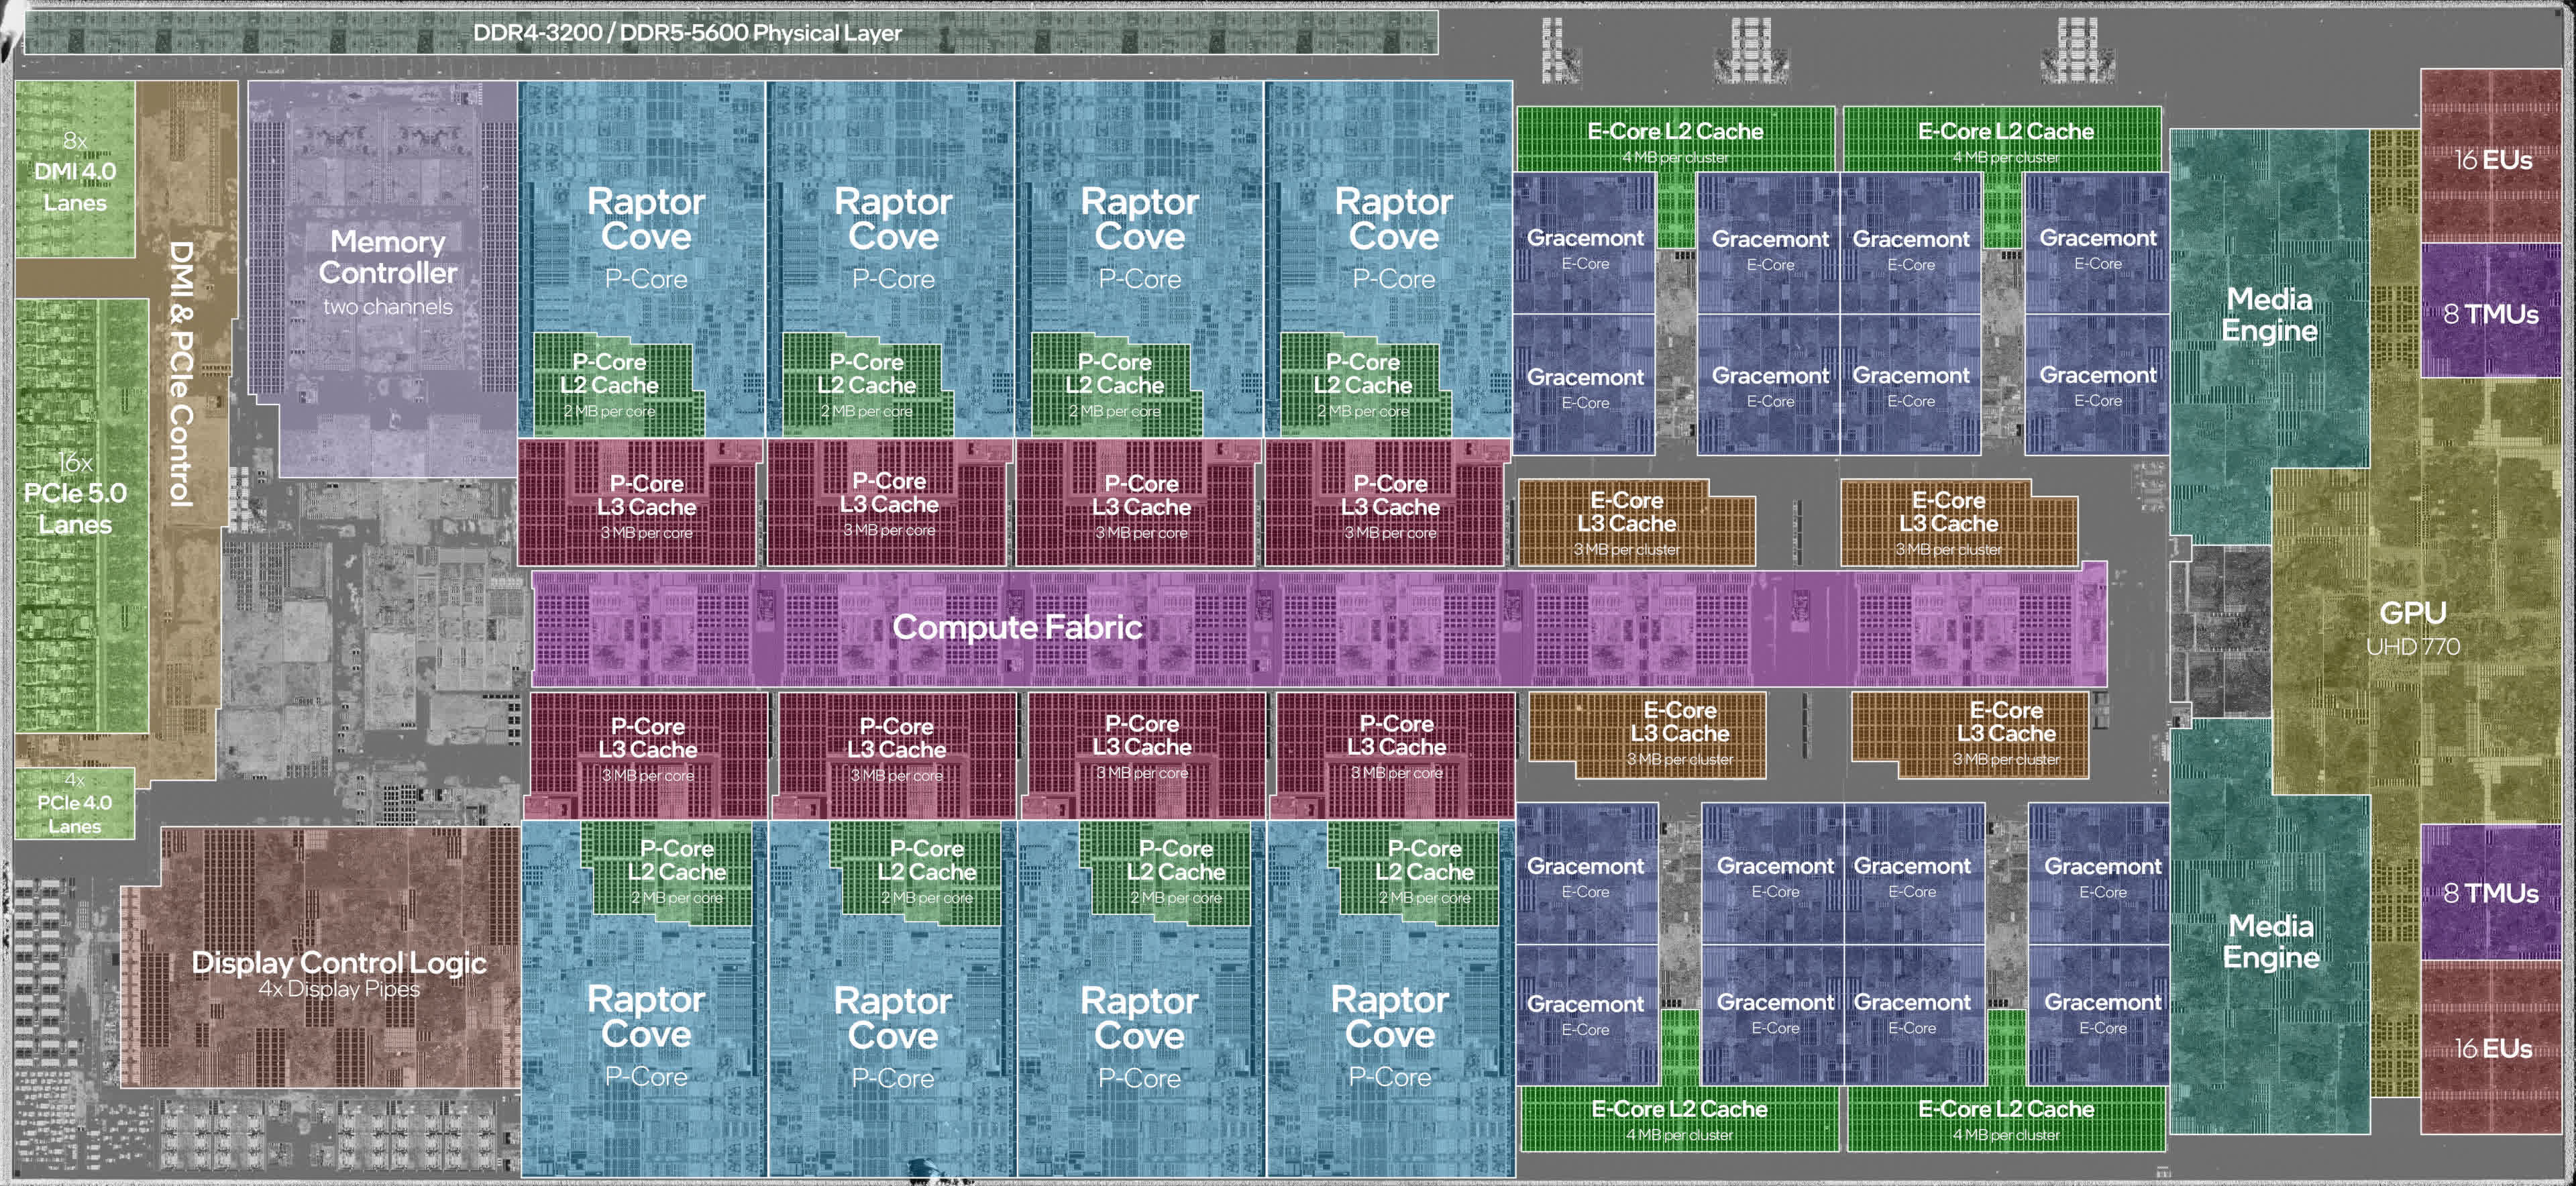Click the 16x PCIe 5.0 Lanes block

pos(75,493)
